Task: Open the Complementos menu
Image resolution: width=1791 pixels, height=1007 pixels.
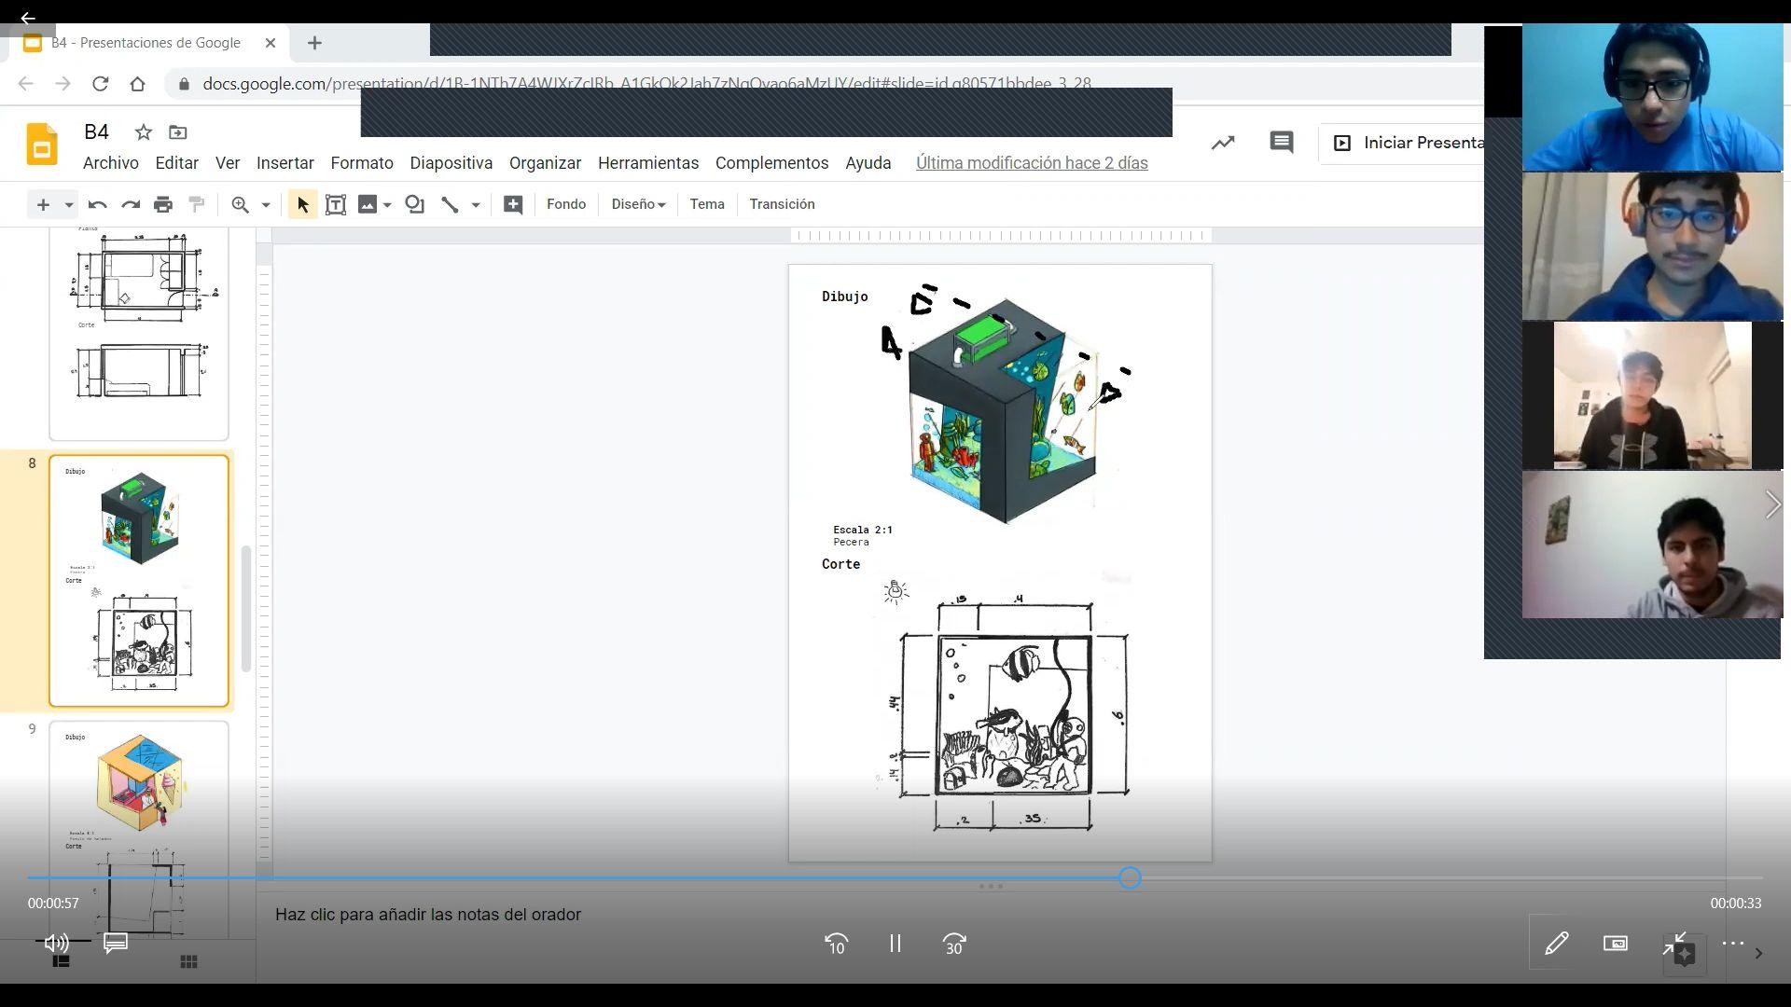Action: coord(771,163)
